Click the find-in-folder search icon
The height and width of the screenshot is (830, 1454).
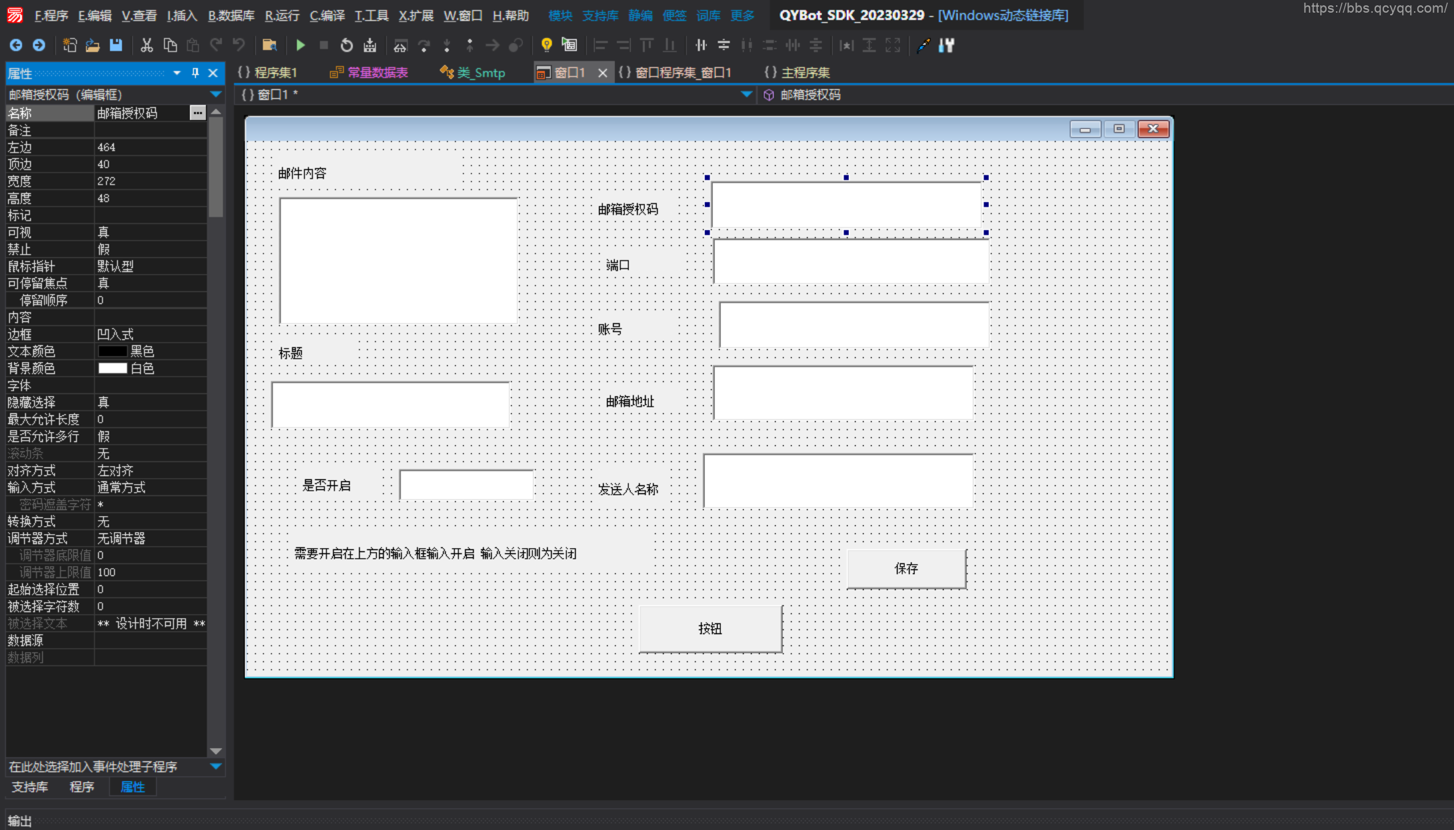point(269,45)
